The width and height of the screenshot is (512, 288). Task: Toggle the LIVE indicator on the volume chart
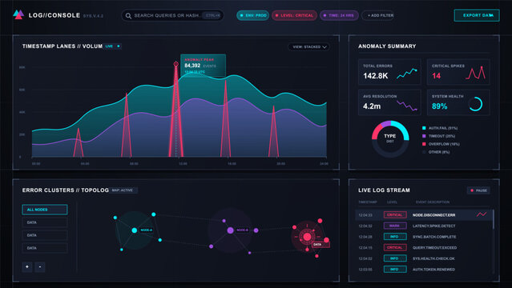point(113,46)
